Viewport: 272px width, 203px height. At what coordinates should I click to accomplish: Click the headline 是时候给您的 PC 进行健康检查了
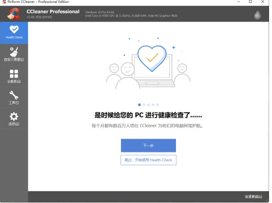pos(148,115)
